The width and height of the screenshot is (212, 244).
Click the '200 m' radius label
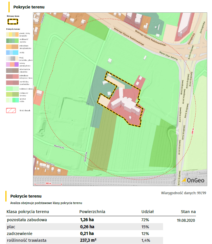click(193, 130)
